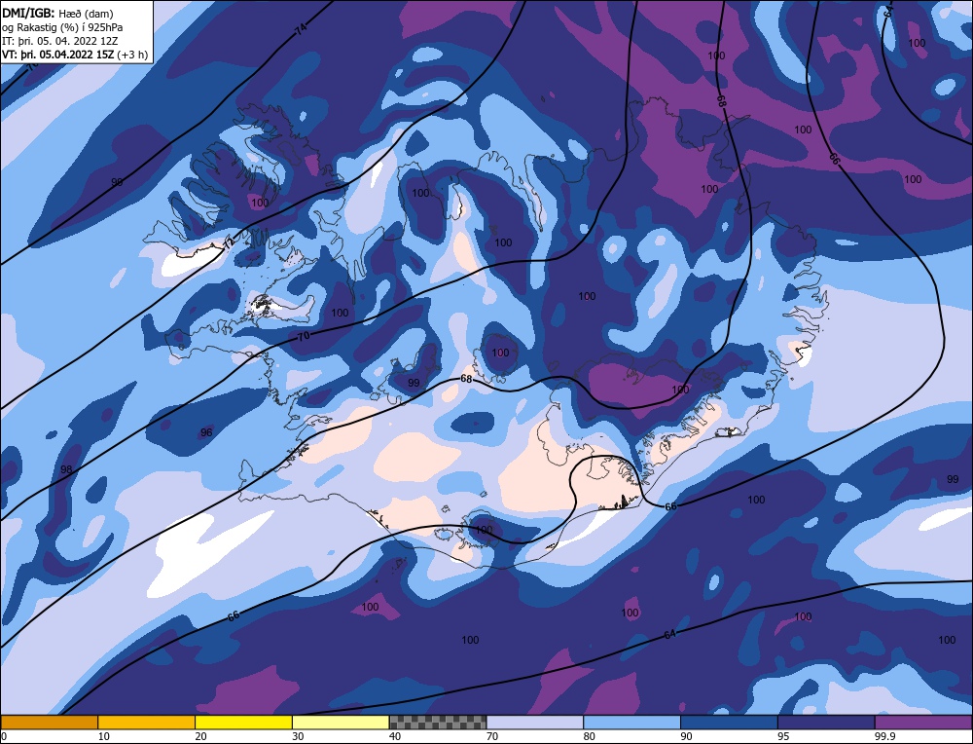Click the 'IT: þri. 05. 04. 2022 12Z' line

tap(59, 41)
